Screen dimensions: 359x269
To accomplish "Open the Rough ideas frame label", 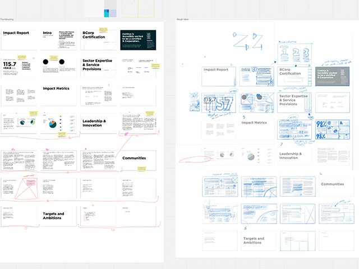I will point(182,20).
